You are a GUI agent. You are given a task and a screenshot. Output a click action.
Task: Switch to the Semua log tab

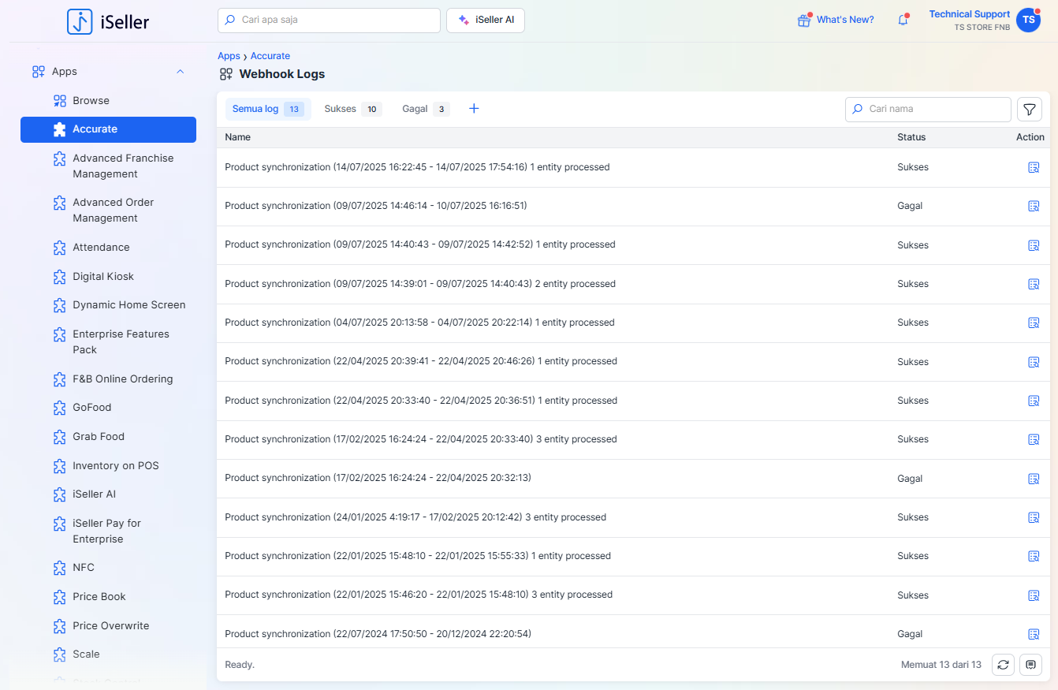268,109
